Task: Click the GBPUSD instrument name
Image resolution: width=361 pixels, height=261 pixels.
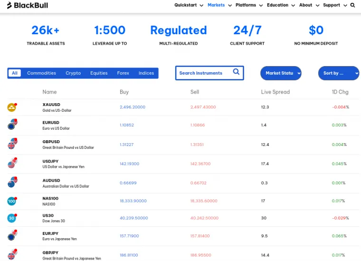Action: pyautogui.click(x=51, y=142)
